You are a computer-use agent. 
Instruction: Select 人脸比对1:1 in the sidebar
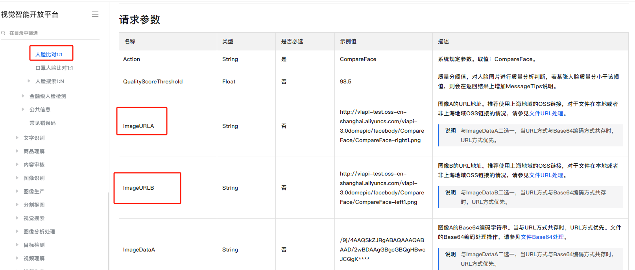tap(49, 54)
